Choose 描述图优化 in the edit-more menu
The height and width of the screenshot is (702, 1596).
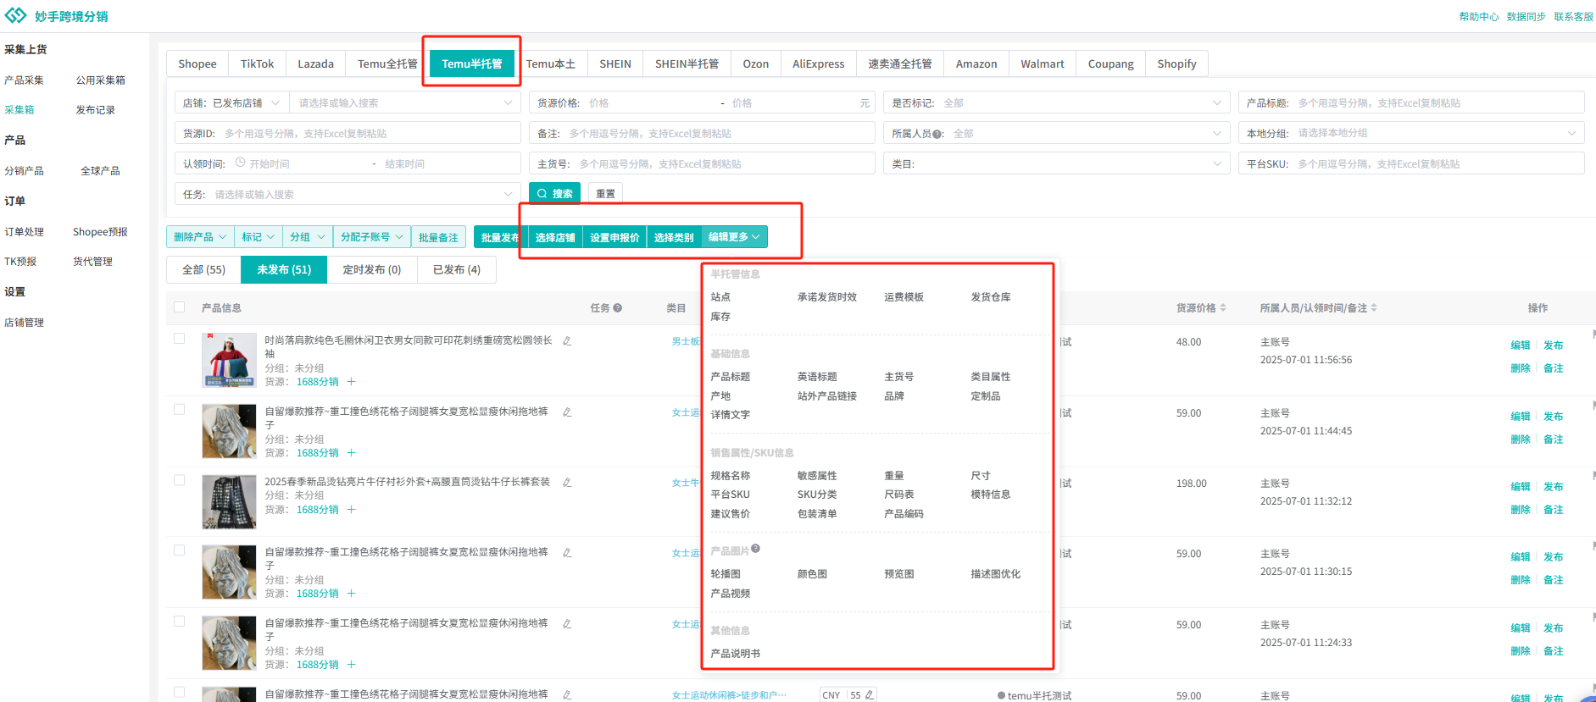coord(995,574)
